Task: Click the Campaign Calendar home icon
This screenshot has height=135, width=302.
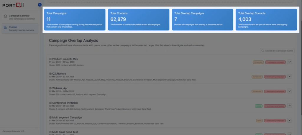Action: [x=5, y=16]
